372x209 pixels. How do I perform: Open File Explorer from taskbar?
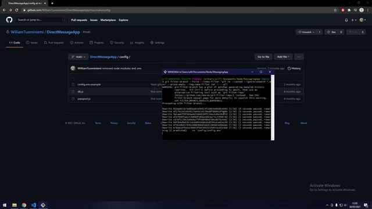15,205
